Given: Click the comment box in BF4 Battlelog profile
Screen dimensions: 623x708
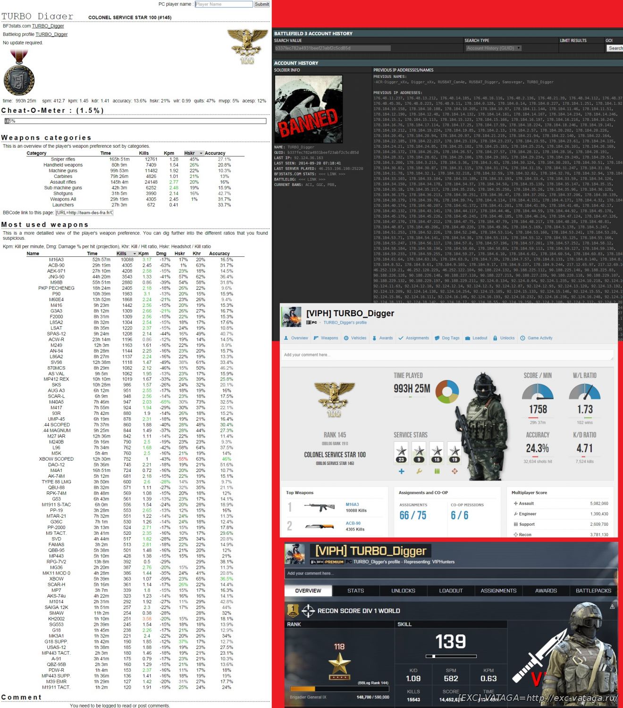Looking at the screenshot, I should tap(451, 573).
